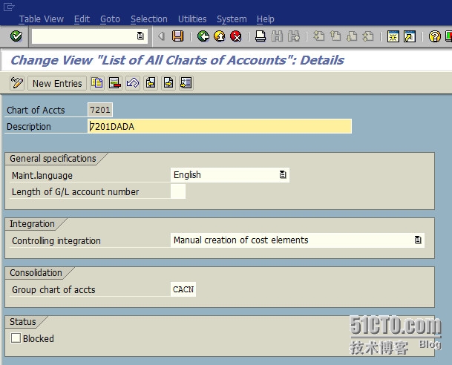Open the Selection menu
452x365 pixels.
(149, 19)
